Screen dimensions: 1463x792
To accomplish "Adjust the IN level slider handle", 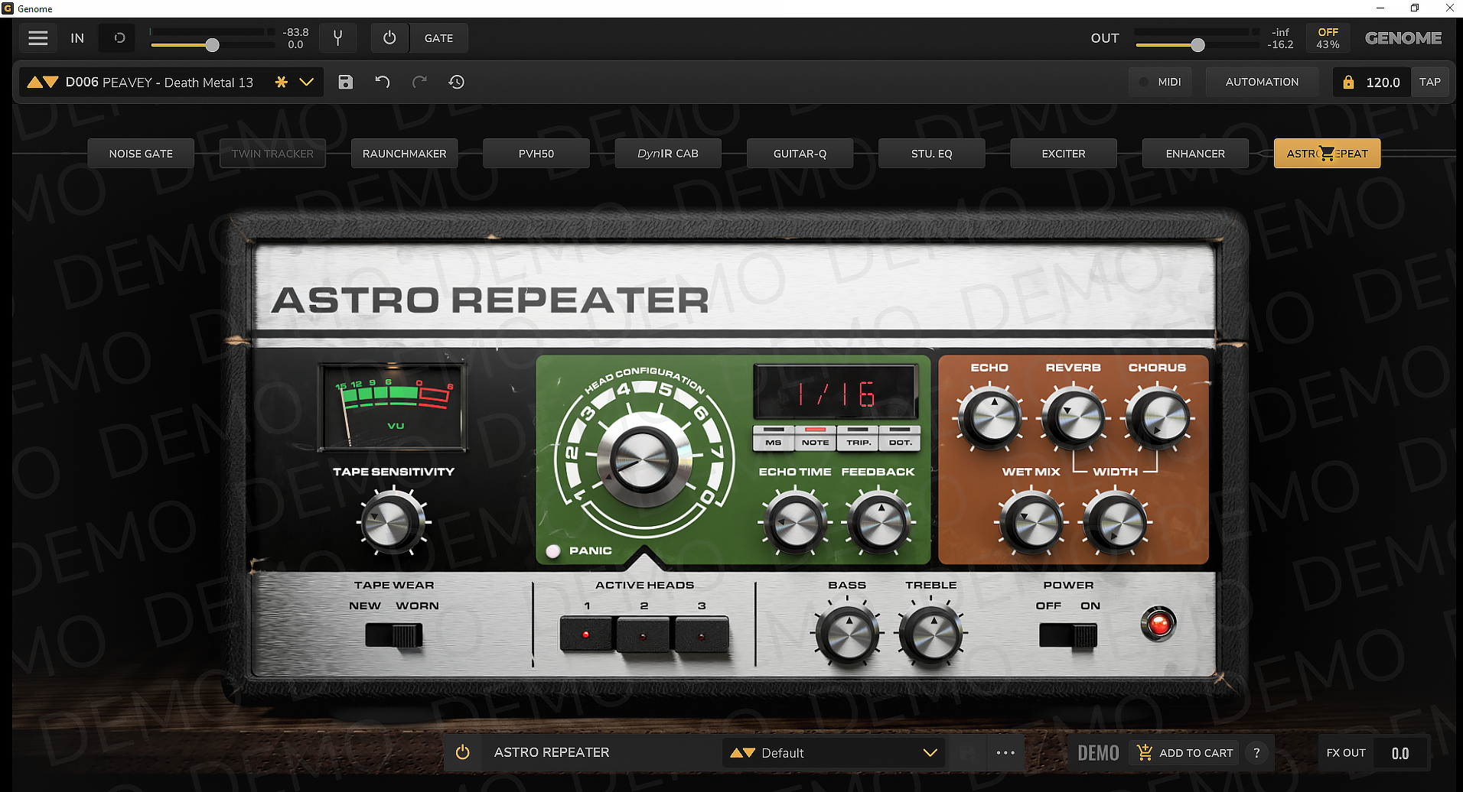I will tap(213, 45).
